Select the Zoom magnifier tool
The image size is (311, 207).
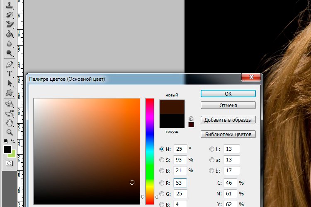(x=9, y=132)
